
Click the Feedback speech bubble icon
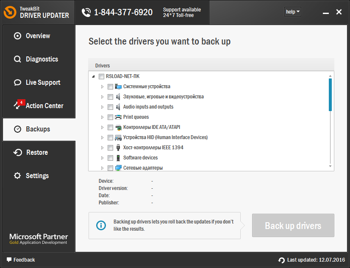pos(9,260)
